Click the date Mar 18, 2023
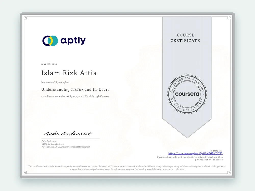This screenshot has height=191, width=255. [x=49, y=64]
